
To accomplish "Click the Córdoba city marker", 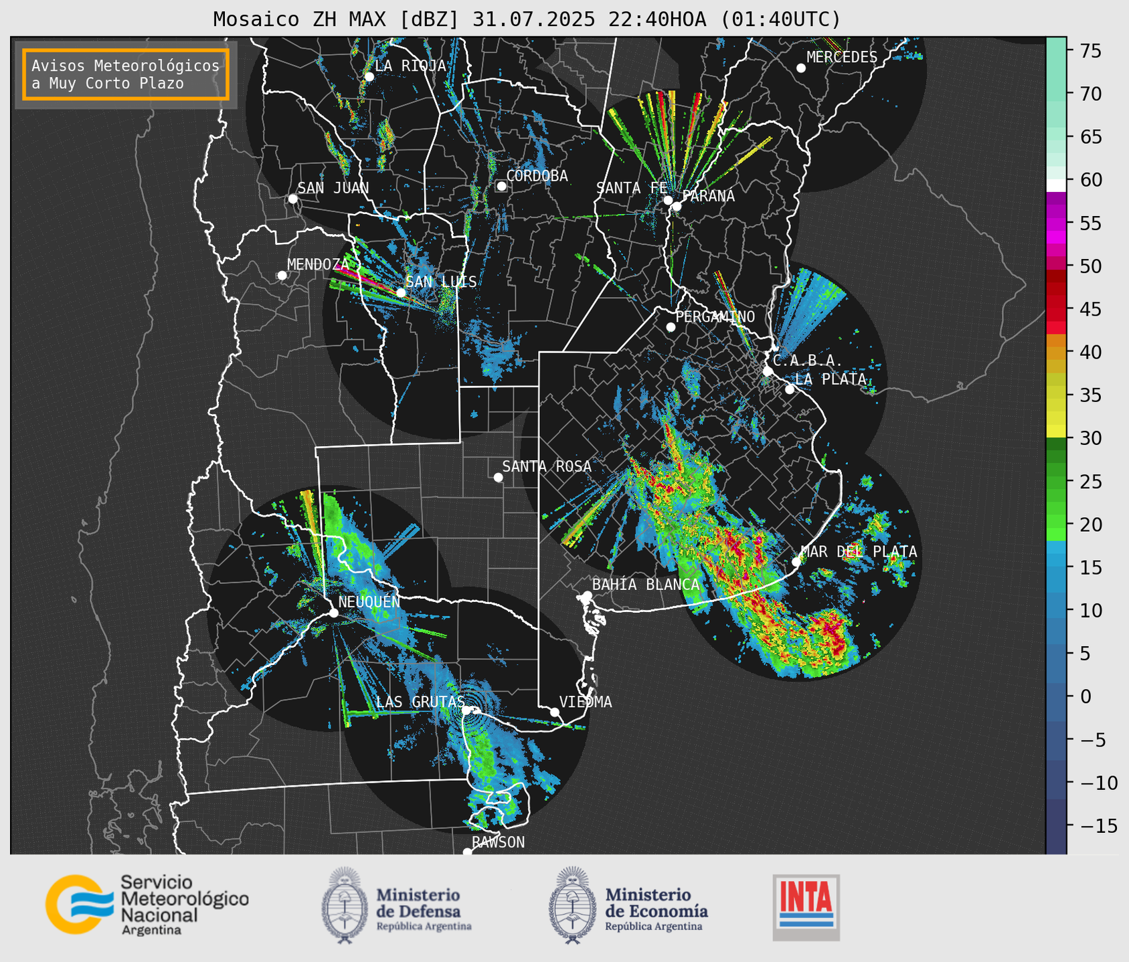I will (x=501, y=186).
